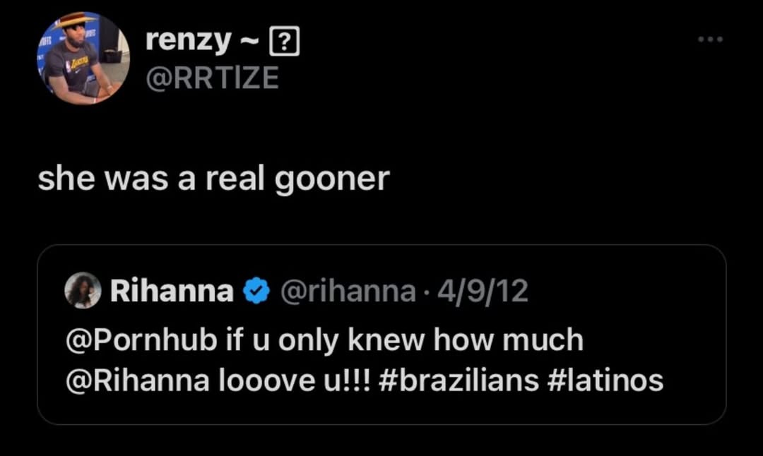This screenshot has height=456, width=763.
Task: Click Rihanna's small avatar in quoted tweet
Action: click(83, 290)
